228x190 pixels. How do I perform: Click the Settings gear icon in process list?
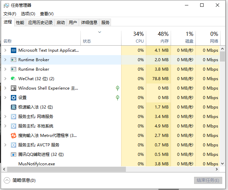point(14,98)
